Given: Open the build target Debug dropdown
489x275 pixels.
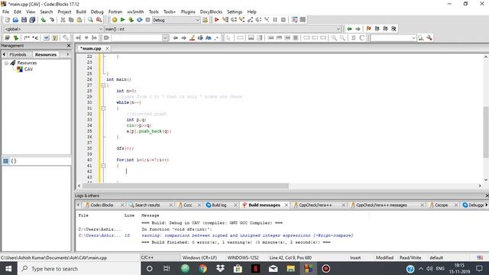Looking at the screenshot, I should (176, 20).
